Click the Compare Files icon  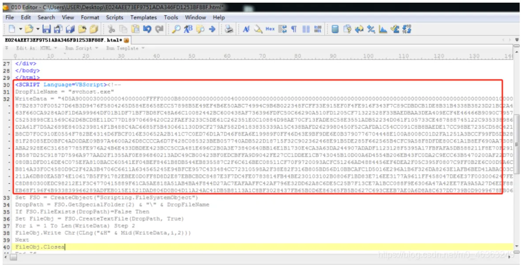pyautogui.click(x=347, y=29)
